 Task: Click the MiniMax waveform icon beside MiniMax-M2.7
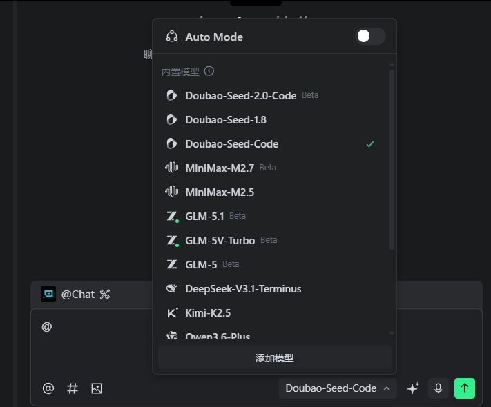tap(171, 168)
